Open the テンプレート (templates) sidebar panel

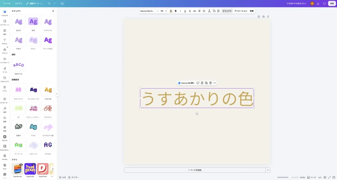[x=5, y=23]
